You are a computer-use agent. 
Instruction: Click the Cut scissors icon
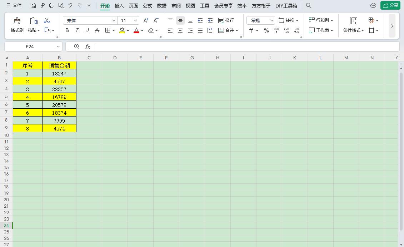pyautogui.click(x=47, y=20)
